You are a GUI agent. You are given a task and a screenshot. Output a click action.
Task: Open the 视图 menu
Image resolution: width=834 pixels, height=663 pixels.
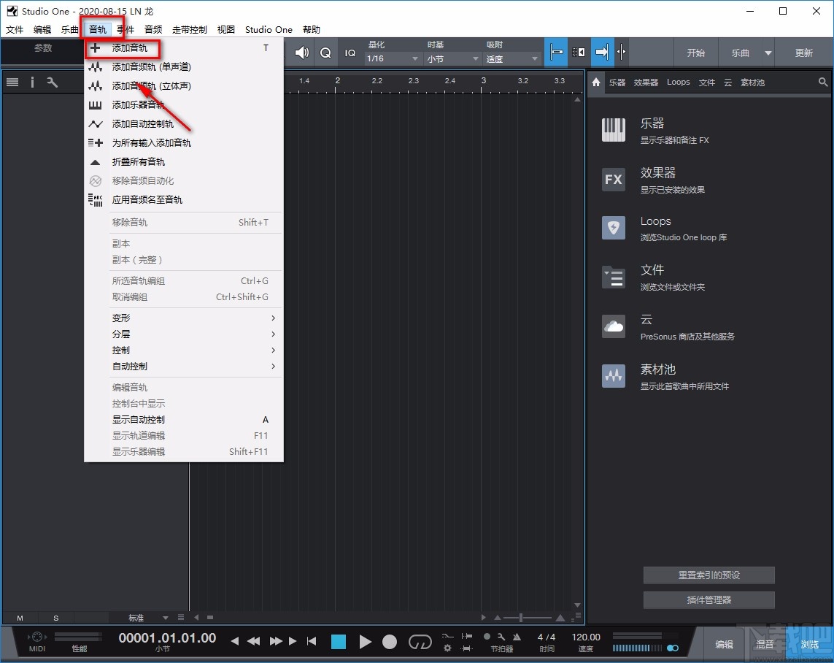226,29
